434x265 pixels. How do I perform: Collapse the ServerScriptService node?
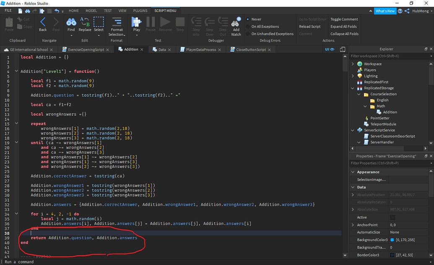[x=353, y=130]
